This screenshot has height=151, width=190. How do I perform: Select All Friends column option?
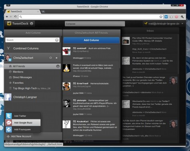pos(32,66)
